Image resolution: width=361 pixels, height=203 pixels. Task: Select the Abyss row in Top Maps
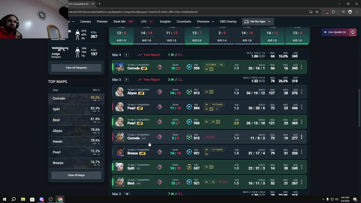[x=76, y=131]
